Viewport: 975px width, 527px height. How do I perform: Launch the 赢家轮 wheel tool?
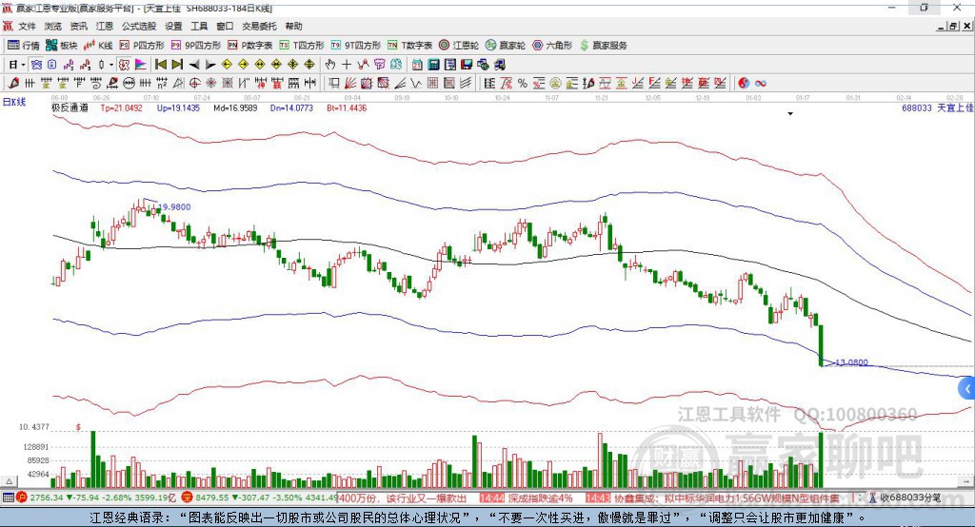coord(506,46)
